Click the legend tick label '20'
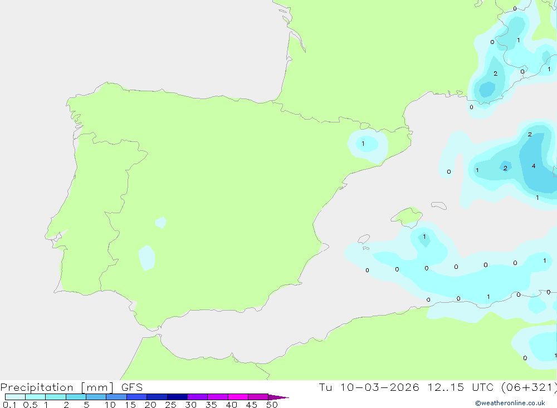The image size is (557, 408). click(150, 405)
